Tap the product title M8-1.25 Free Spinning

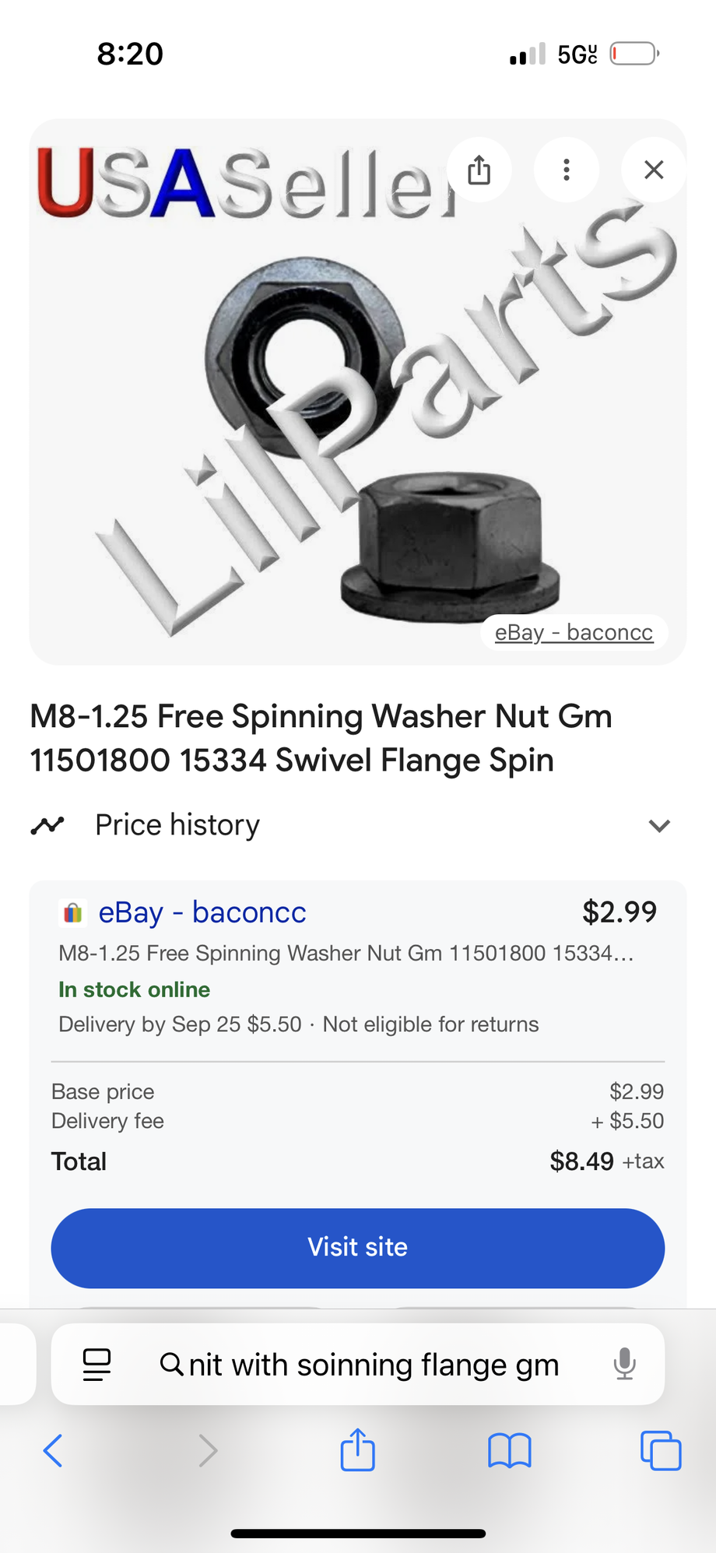tap(321, 738)
